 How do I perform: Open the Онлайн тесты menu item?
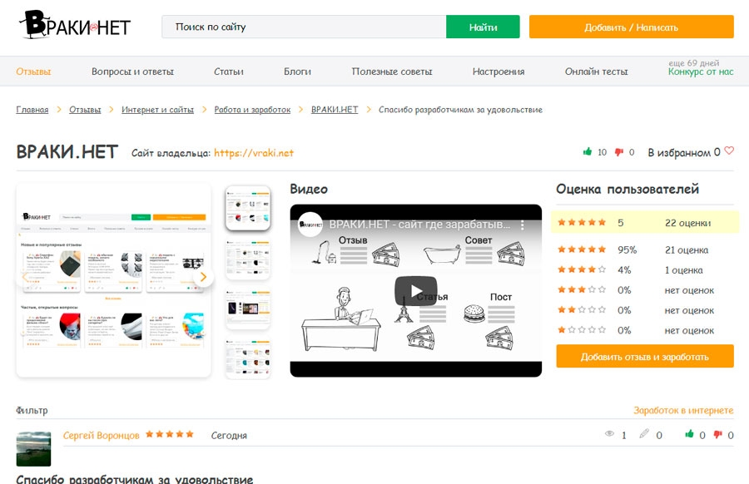pos(597,72)
